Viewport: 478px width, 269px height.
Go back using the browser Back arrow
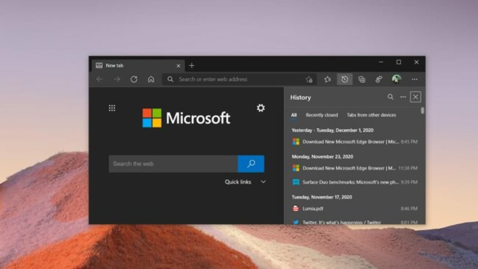(100, 79)
